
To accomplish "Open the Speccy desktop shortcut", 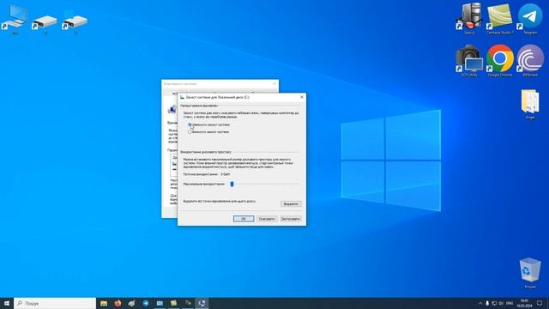I will point(469,19).
